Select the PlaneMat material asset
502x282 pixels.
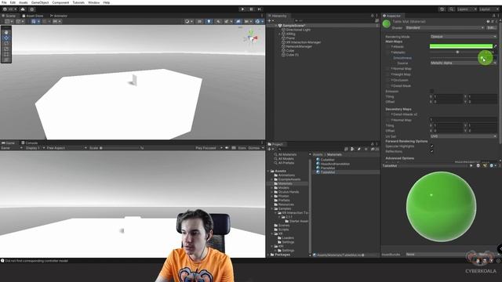[328, 168]
